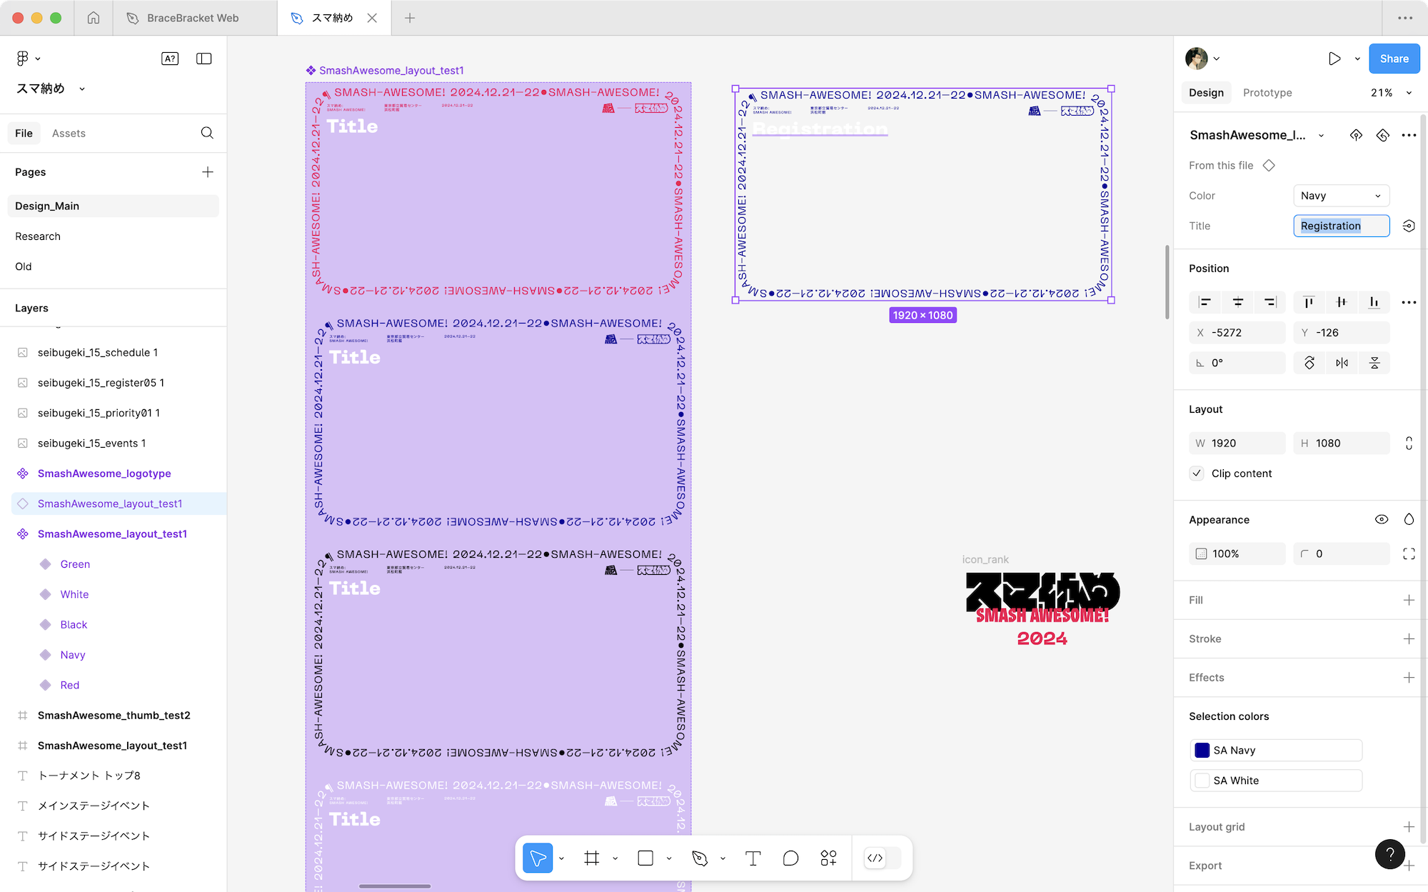Flip horizontal icon in Position section
1428x892 pixels.
[1342, 363]
